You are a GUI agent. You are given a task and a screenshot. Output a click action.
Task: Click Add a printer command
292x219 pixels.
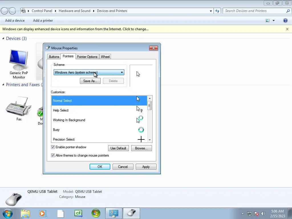pos(43,21)
